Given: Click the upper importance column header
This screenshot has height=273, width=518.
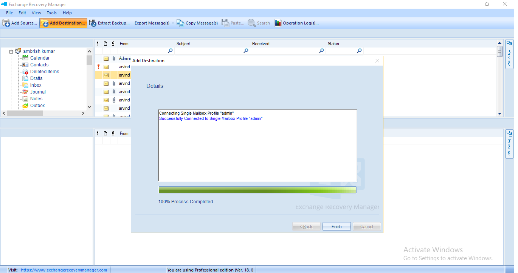Looking at the screenshot, I should (98, 44).
